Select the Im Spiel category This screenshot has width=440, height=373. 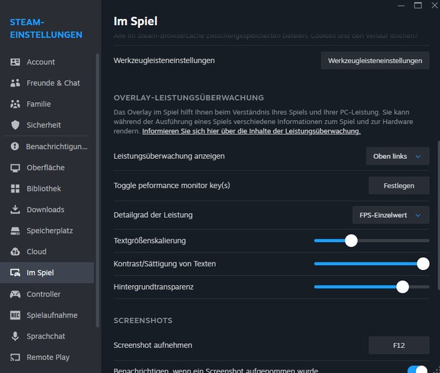47,273
